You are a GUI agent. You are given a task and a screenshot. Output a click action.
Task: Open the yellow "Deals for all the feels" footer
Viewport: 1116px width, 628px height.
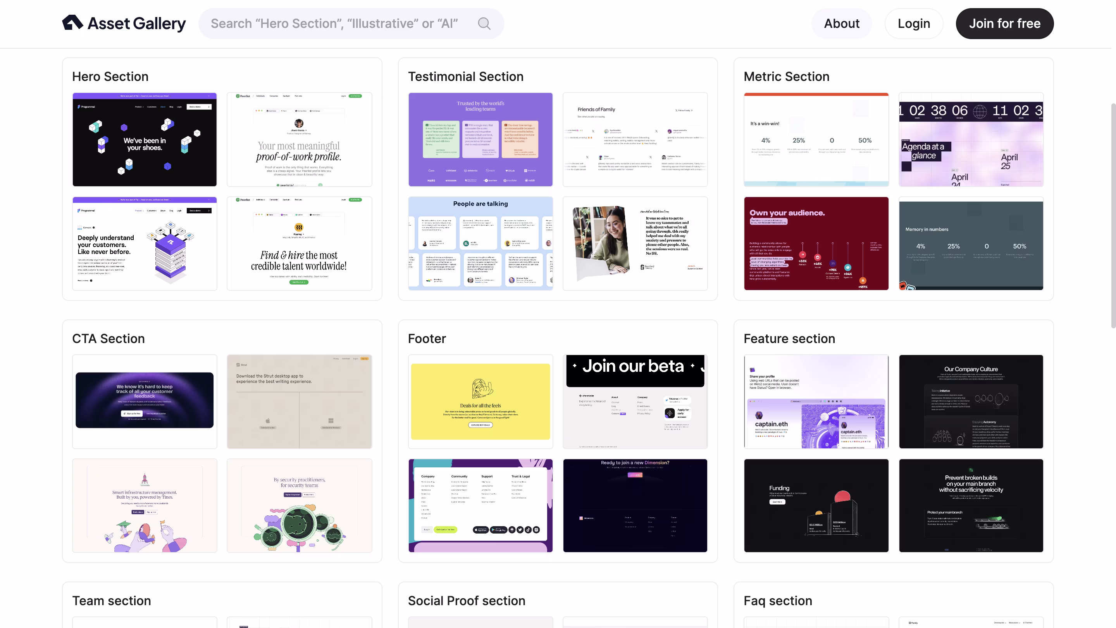(480, 401)
